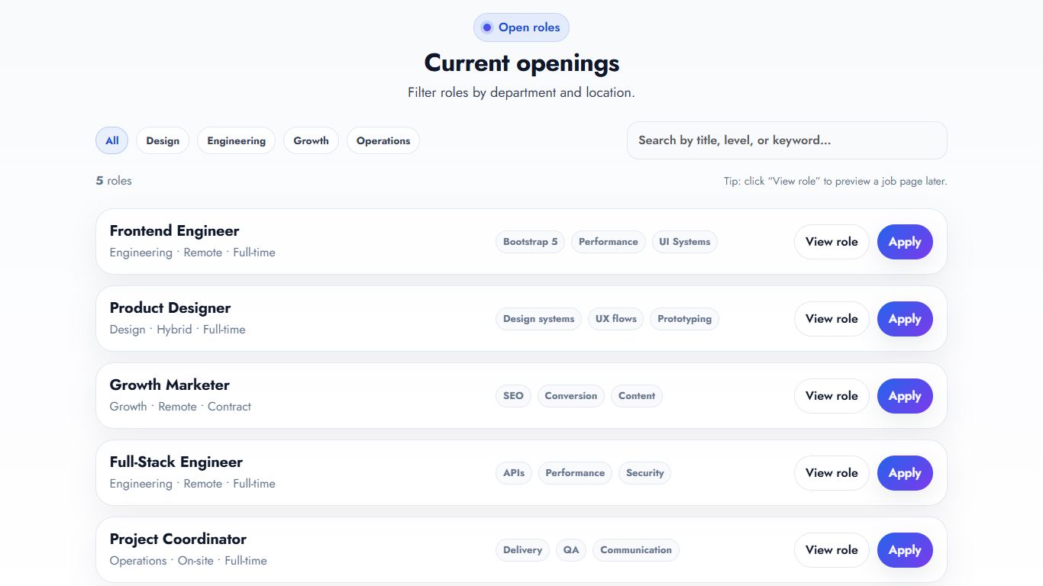Apply to the Frontend Engineer position
Image resolution: width=1043 pixels, height=586 pixels.
[905, 242]
